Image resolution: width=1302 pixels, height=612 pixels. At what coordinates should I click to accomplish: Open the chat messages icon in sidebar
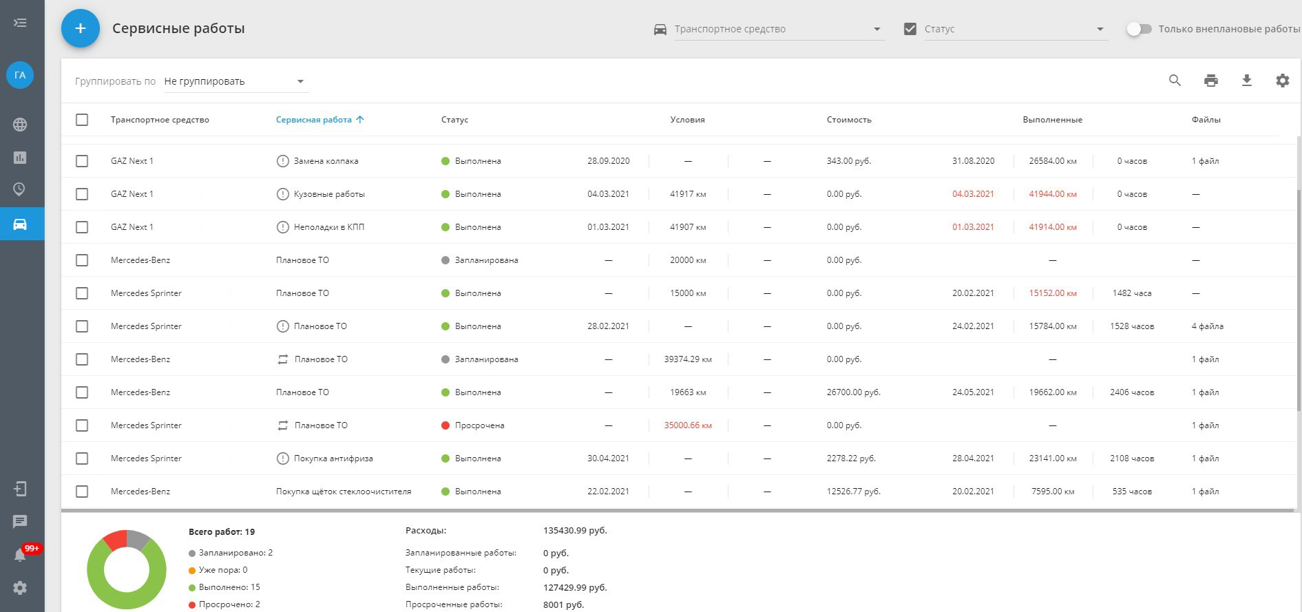(x=20, y=522)
